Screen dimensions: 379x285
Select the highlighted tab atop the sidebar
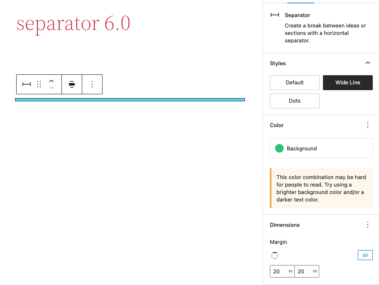click(301, 1)
